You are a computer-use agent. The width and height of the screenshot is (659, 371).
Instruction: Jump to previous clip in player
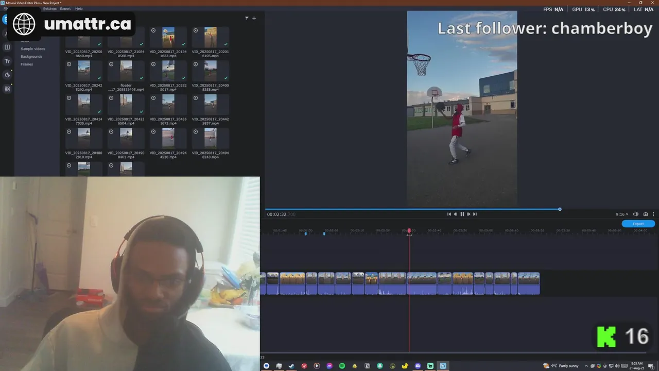click(x=449, y=214)
